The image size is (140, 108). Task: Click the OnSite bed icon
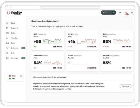7,33
